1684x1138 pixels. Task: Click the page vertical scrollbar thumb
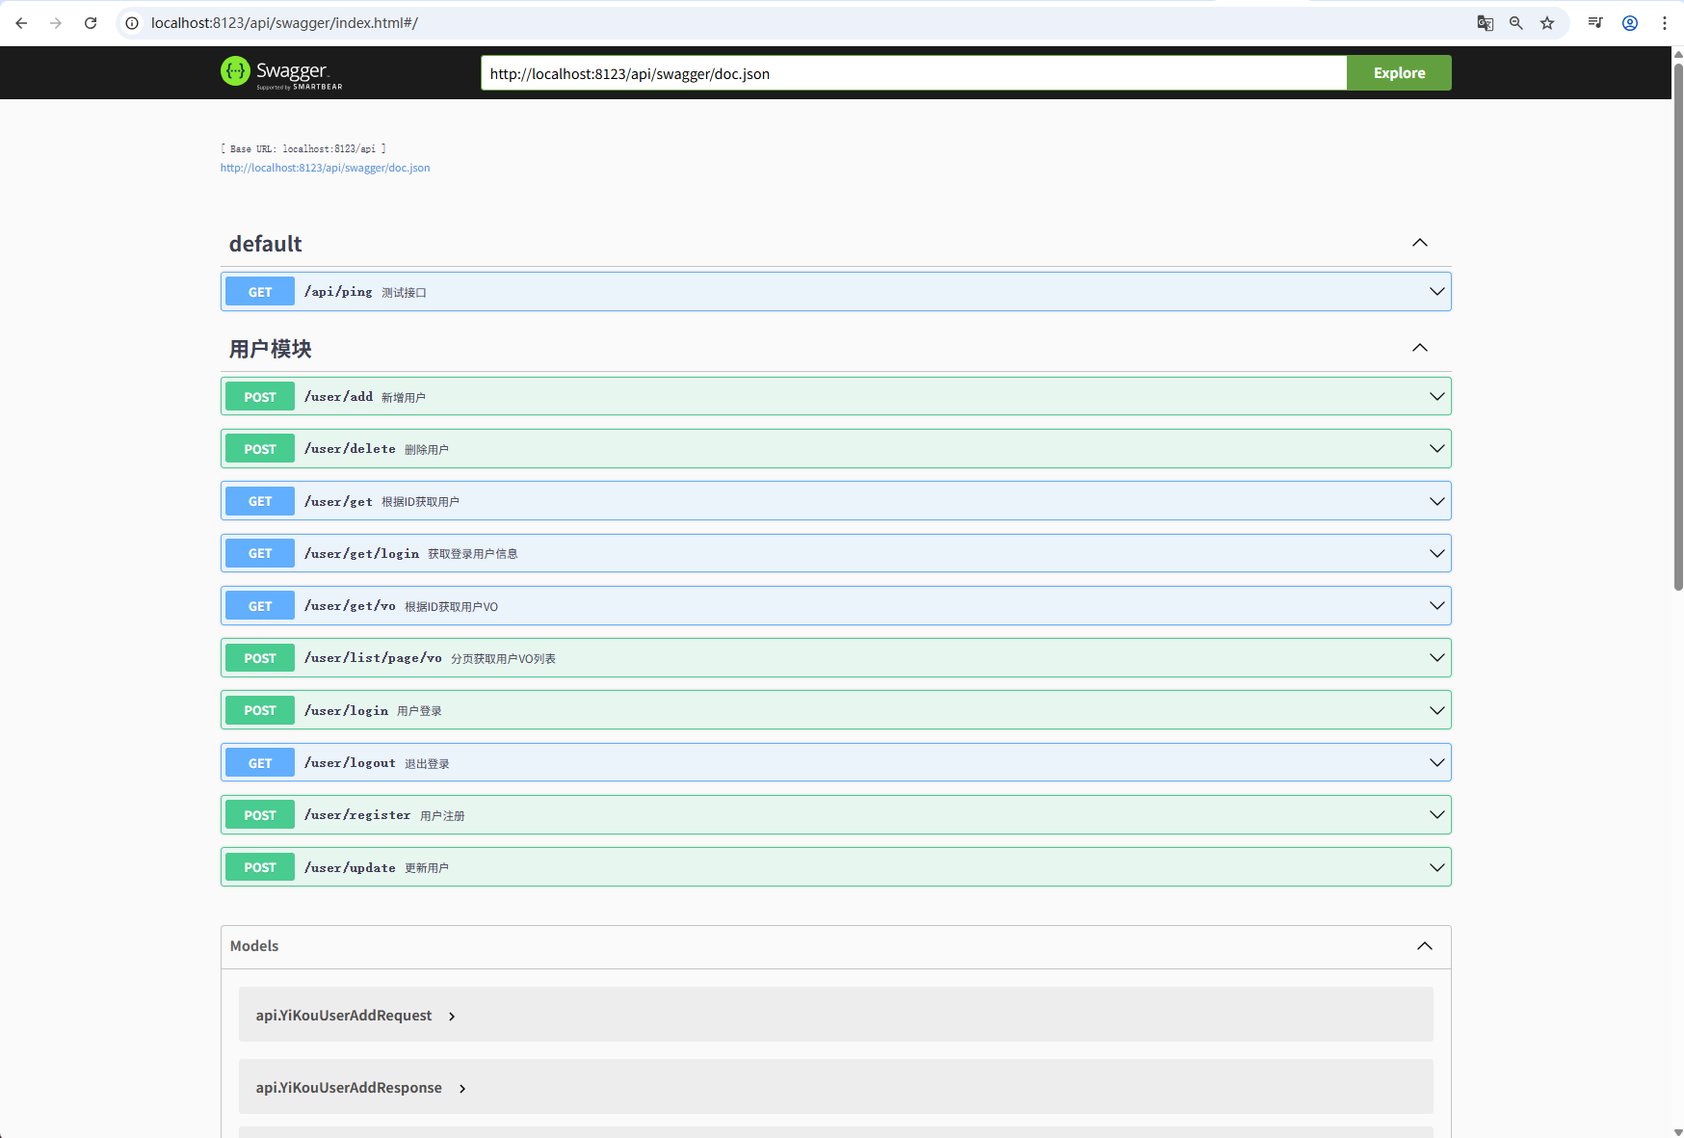(1677, 326)
